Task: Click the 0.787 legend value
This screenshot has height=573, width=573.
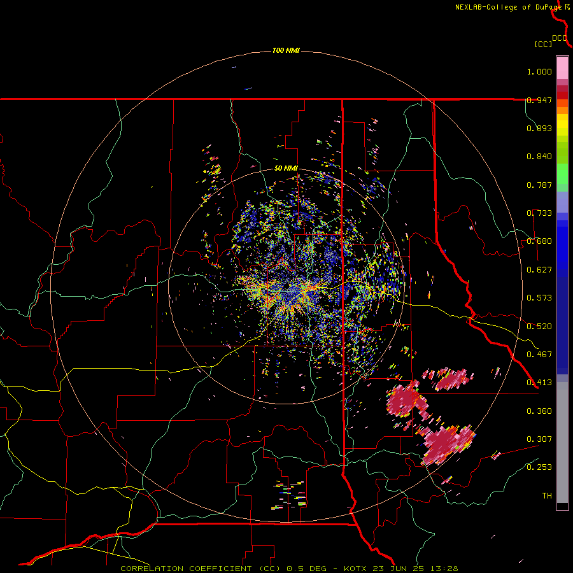Action: click(x=539, y=185)
